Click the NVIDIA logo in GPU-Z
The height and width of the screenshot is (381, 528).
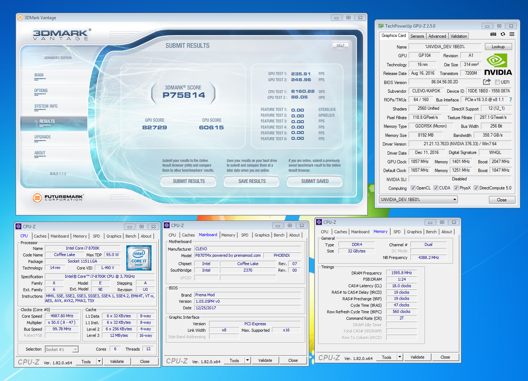498,64
